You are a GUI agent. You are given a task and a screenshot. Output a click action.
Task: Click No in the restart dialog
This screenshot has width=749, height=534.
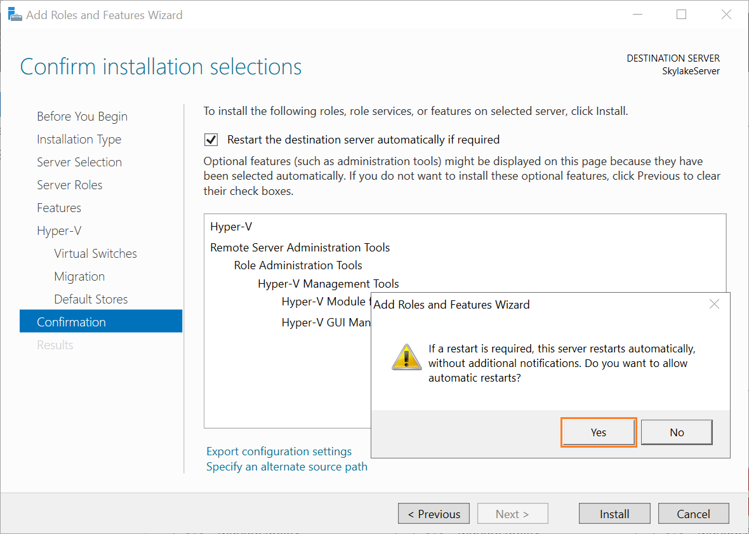coord(677,432)
